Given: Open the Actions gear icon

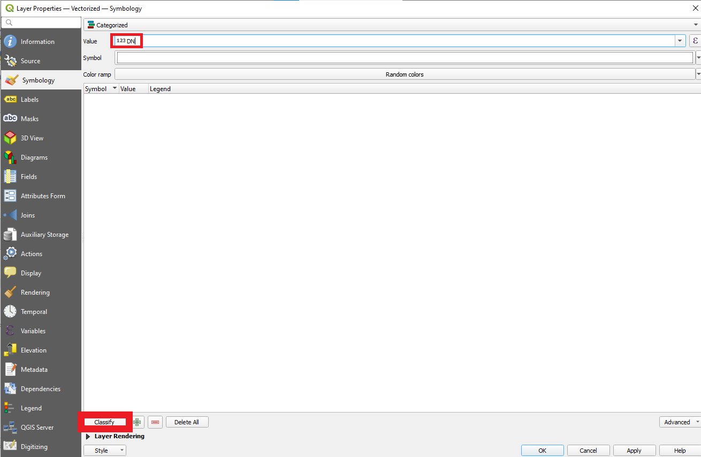Looking at the screenshot, I should click(10, 253).
